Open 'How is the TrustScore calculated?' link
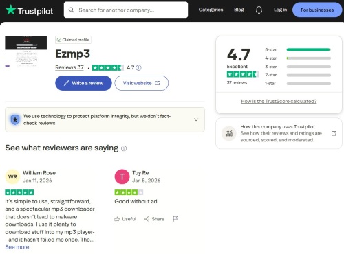344x254 pixels. tap(279, 101)
